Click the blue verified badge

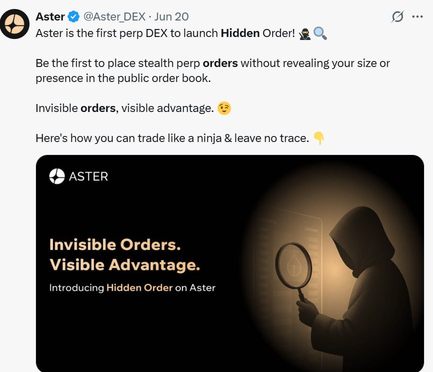(x=73, y=16)
